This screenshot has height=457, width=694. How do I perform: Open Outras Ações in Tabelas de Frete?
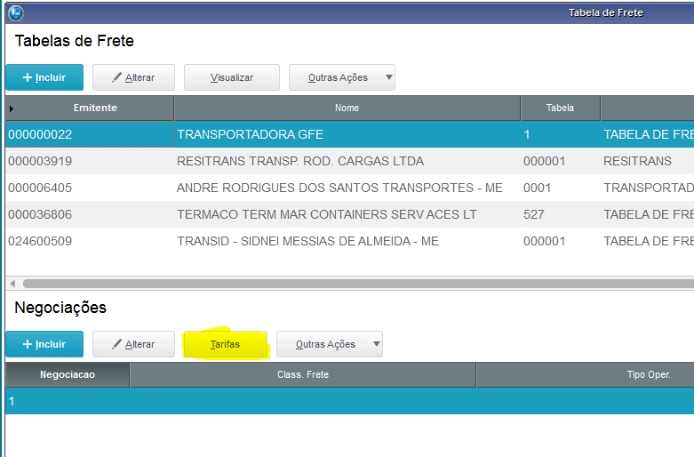coord(342,77)
